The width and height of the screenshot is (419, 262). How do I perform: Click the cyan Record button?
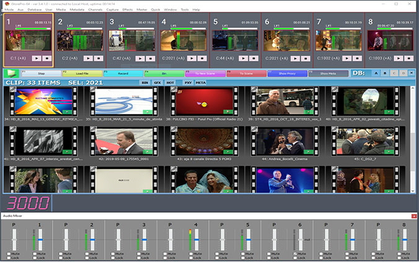pos(123,74)
